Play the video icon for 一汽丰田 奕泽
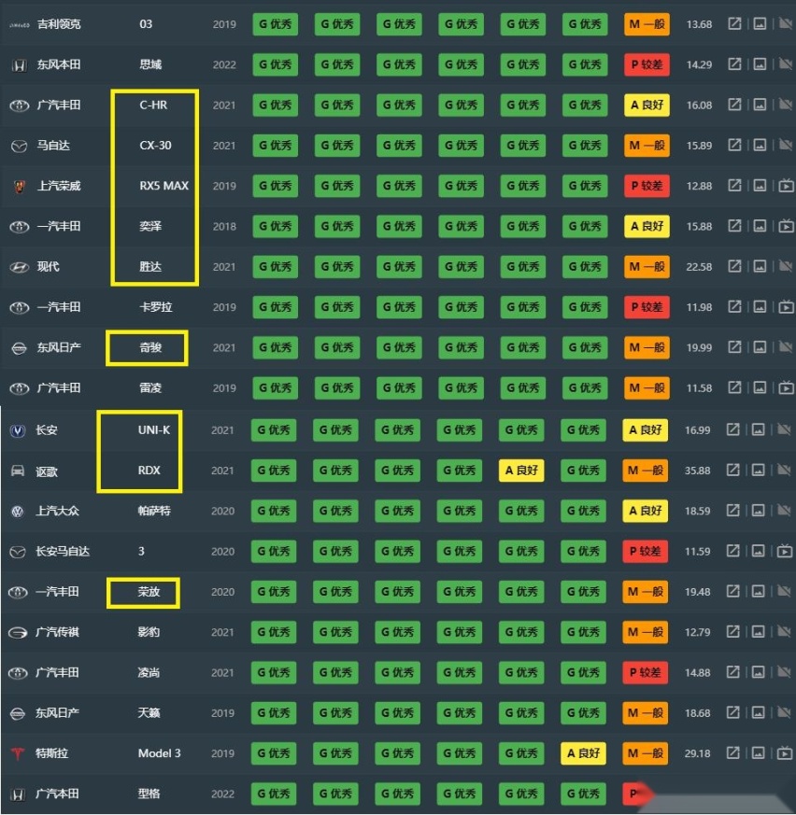Screen dimensions: 796x815 [786, 226]
